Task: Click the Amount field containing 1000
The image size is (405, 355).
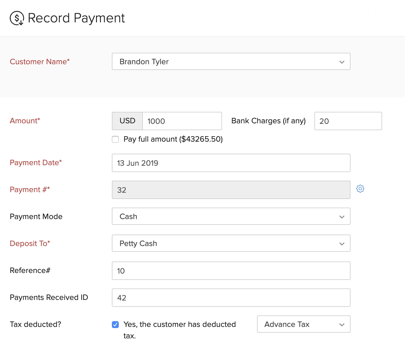Action: click(x=182, y=121)
